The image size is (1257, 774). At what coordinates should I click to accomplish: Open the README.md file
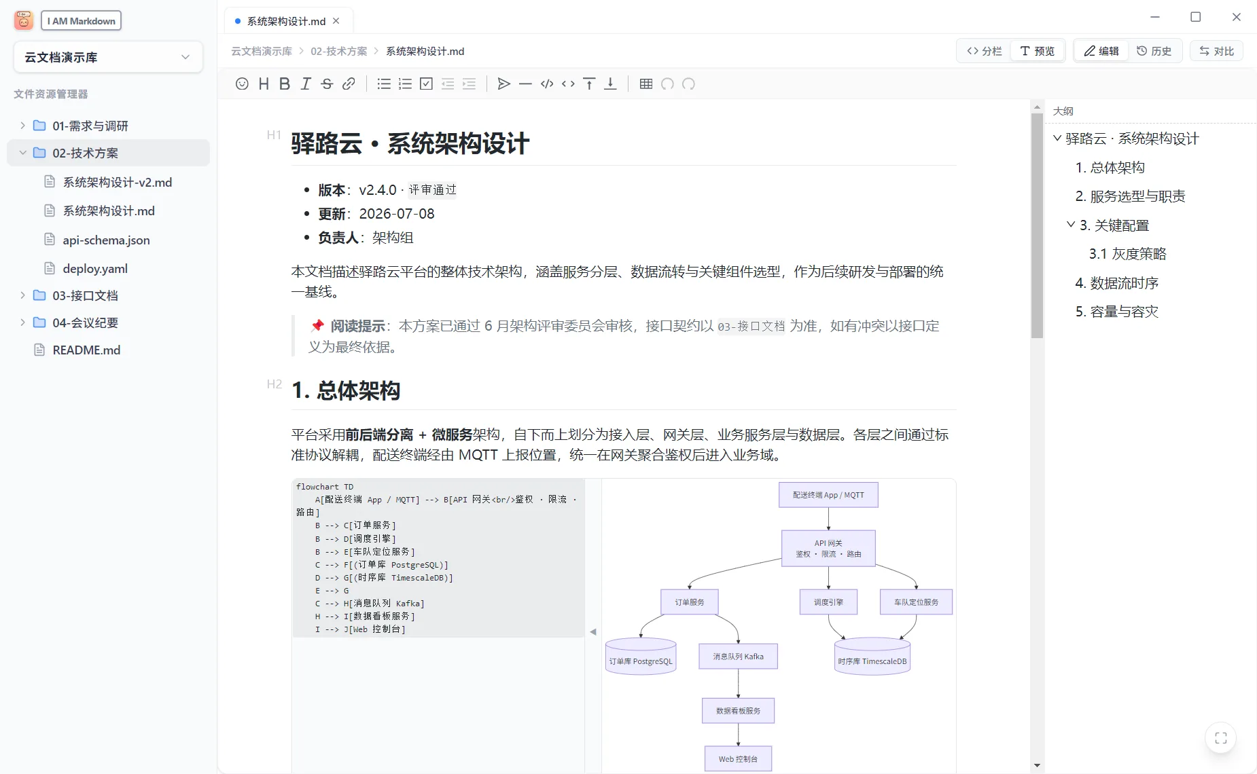click(x=86, y=350)
